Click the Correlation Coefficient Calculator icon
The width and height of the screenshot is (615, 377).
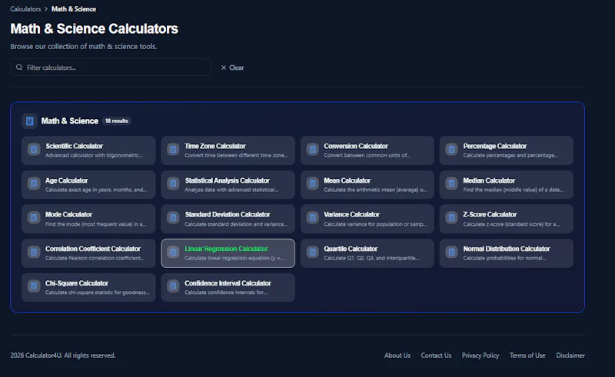[34, 252]
